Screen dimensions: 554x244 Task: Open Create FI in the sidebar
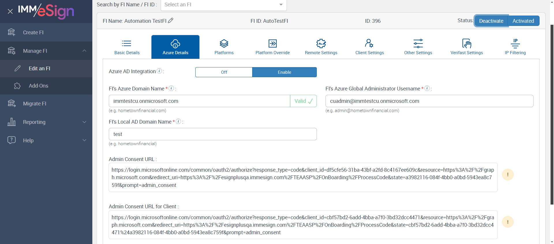point(46,32)
